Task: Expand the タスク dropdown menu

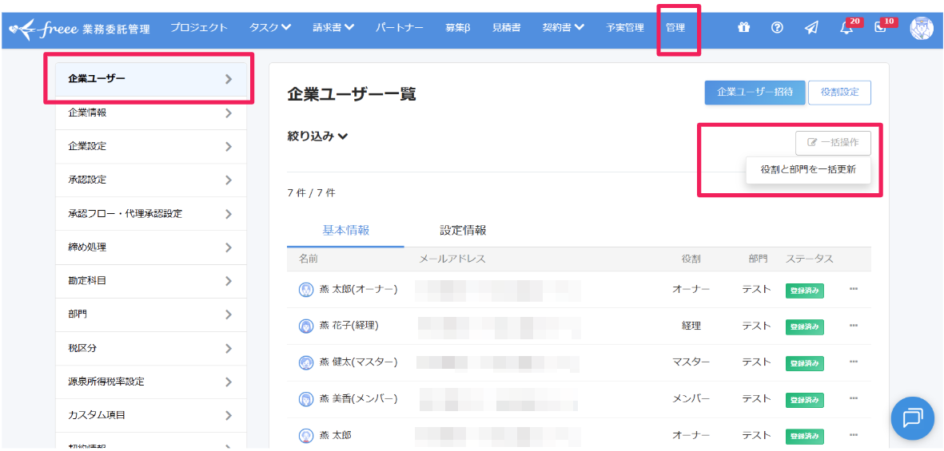Action: pyautogui.click(x=270, y=28)
